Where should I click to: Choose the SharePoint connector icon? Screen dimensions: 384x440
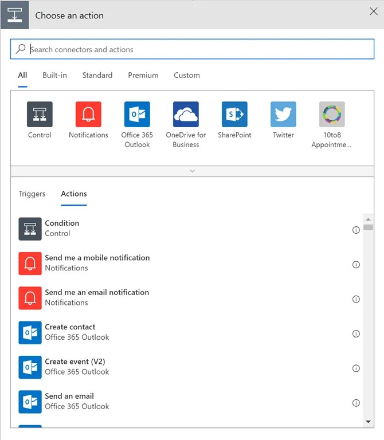[234, 114]
